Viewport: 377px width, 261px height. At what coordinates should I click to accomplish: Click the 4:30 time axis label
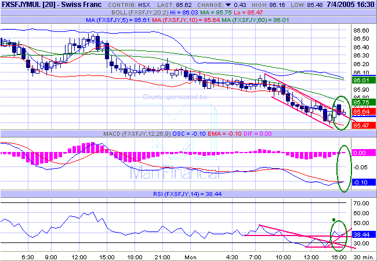click(x=232, y=257)
